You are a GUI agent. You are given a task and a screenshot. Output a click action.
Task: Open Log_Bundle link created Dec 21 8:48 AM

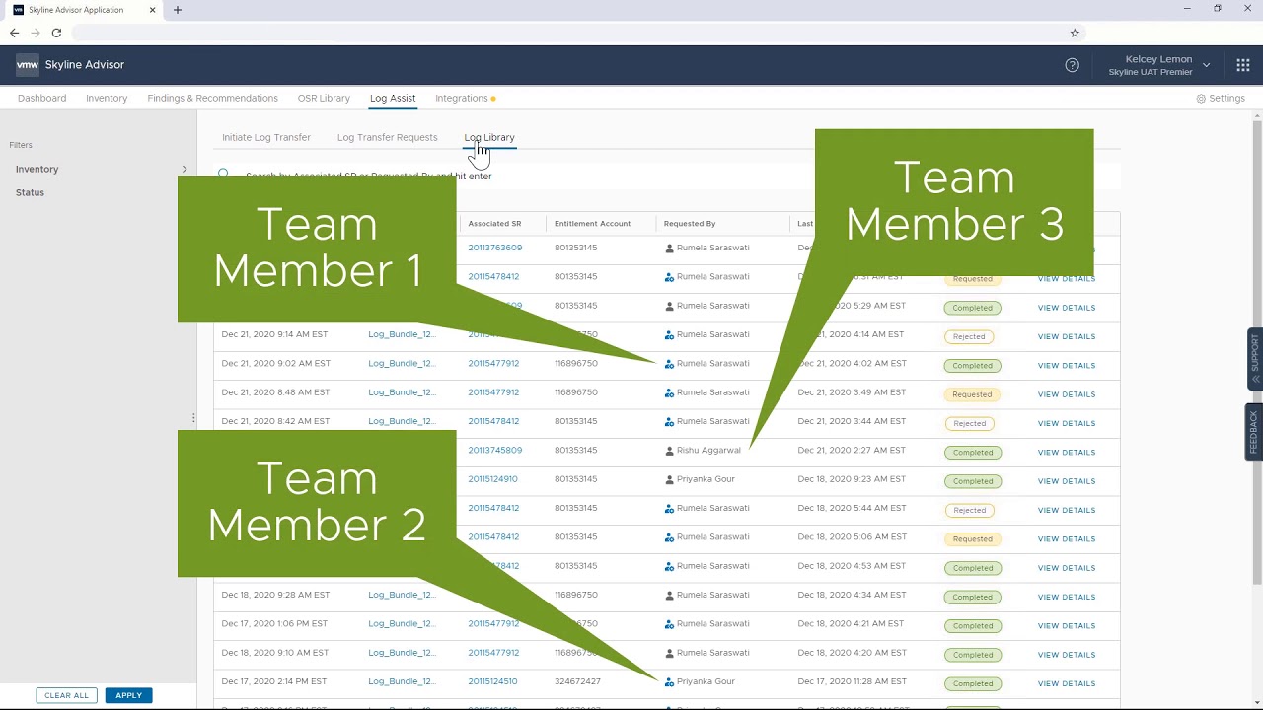(x=402, y=392)
